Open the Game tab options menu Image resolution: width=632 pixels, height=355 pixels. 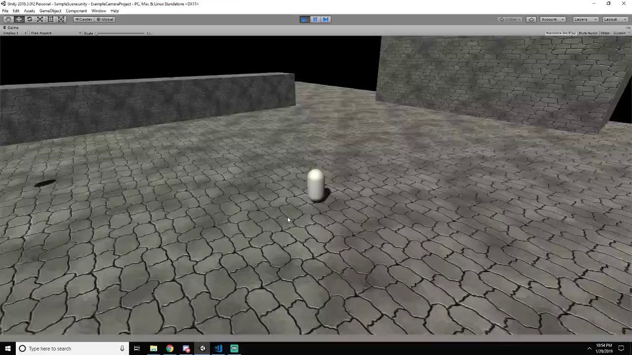click(628, 28)
